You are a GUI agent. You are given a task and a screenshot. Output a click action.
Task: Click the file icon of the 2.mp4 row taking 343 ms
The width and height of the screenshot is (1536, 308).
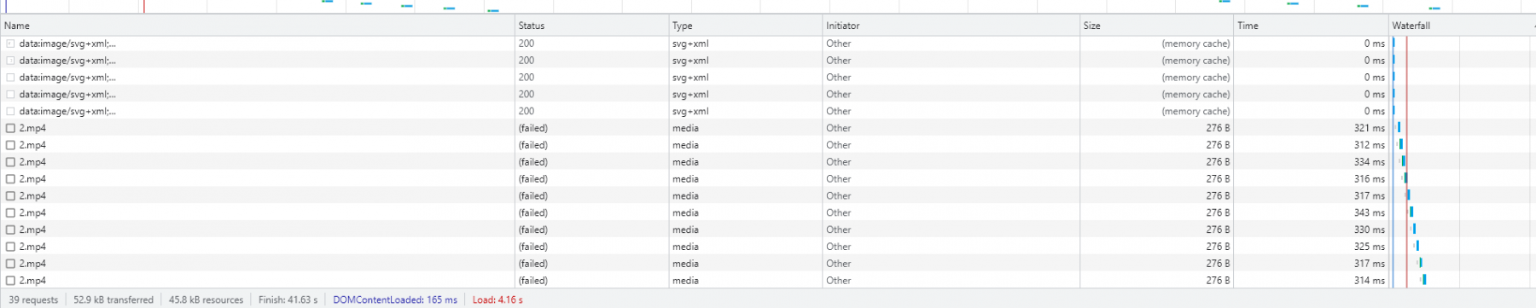coord(10,212)
